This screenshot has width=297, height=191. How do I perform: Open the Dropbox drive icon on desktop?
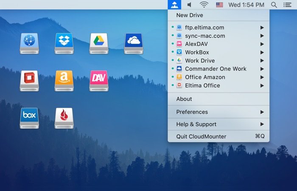tap(64, 43)
